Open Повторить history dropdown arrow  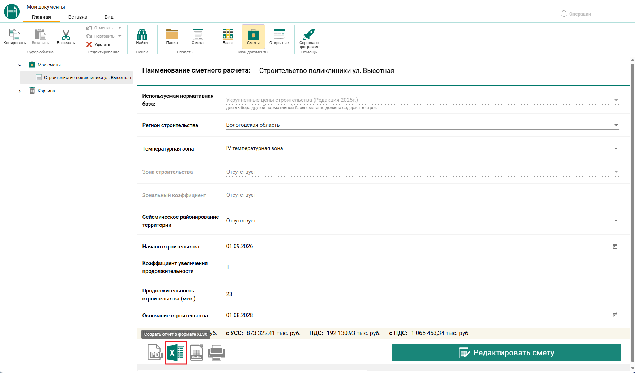(x=120, y=36)
